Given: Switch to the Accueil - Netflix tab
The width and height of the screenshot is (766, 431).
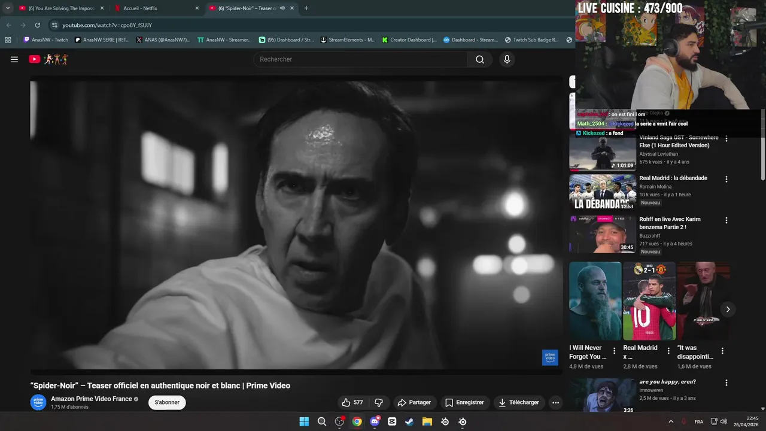Looking at the screenshot, I should point(157,8).
